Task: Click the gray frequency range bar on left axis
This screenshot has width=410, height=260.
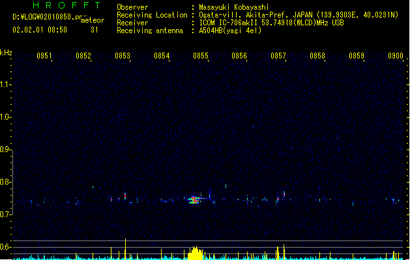Action: click(x=12, y=182)
